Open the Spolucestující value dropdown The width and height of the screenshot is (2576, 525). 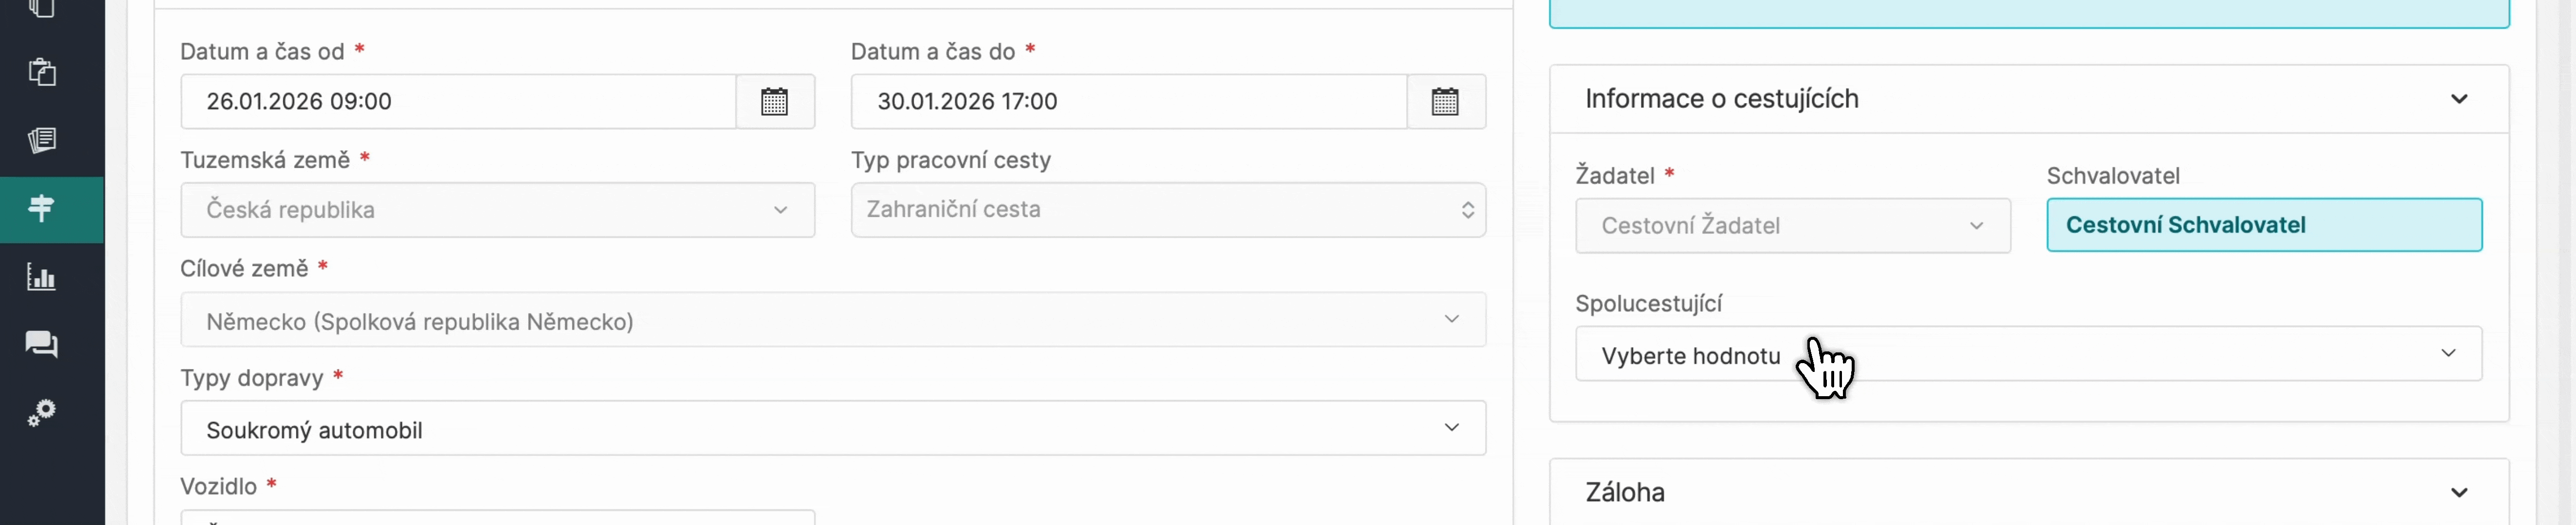2028,354
